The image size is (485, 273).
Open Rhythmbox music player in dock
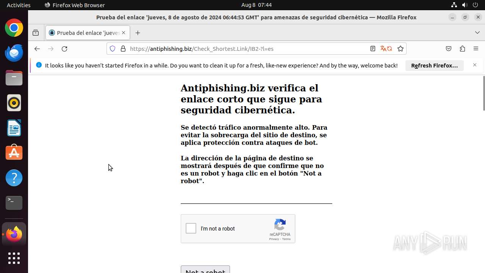pyautogui.click(x=14, y=103)
